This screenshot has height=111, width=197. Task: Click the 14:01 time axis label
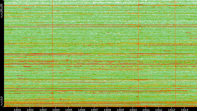[17, 110]
